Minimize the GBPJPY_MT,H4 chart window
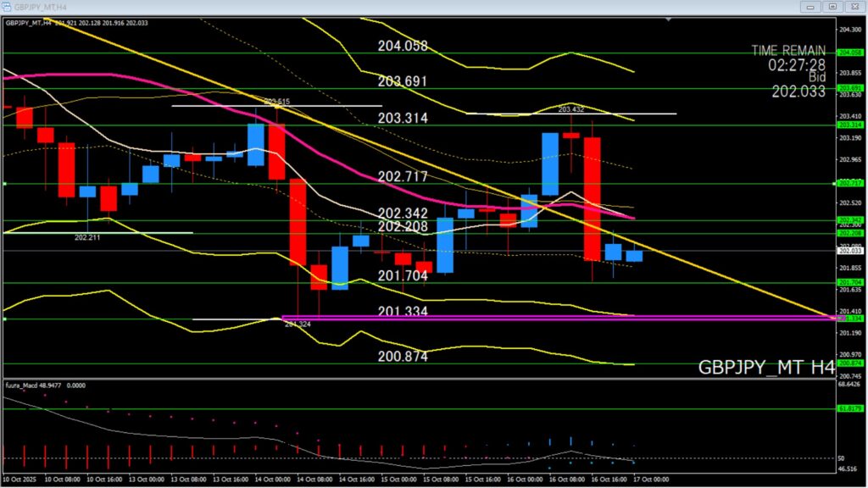 click(809, 7)
